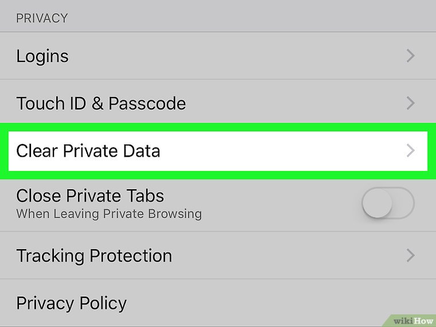Image resolution: width=436 pixels, height=327 pixels.
Task: Open the Logins settings row
Action: [42, 56]
